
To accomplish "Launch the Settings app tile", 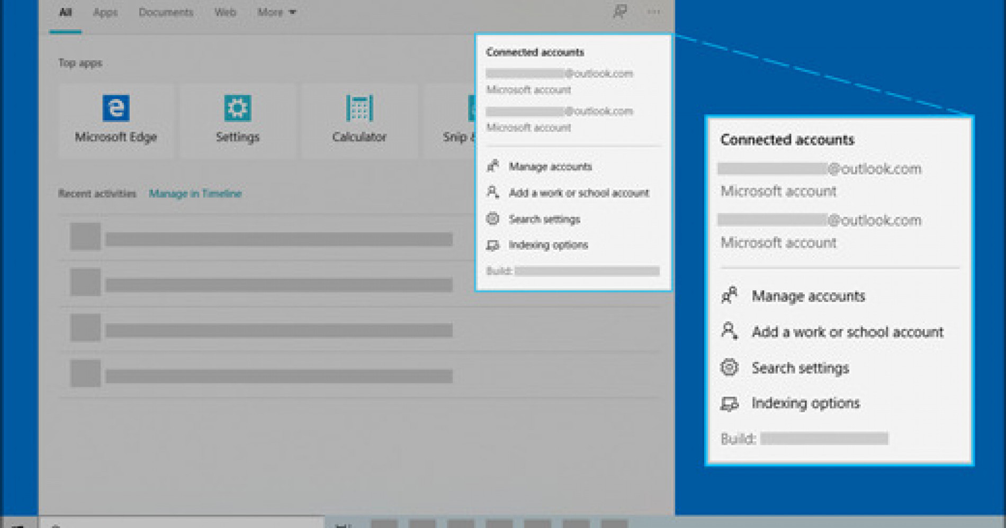I will coord(238,121).
